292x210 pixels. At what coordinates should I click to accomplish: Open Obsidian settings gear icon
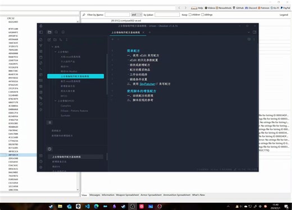(x=41, y=167)
